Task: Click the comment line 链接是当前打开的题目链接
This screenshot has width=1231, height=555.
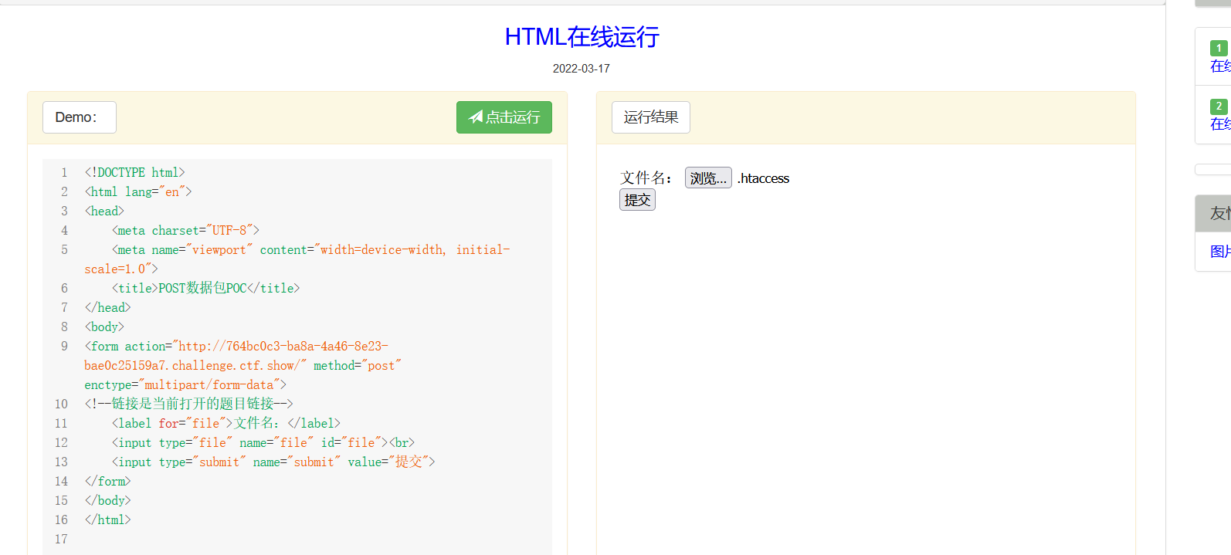Action: pyautogui.click(x=188, y=404)
